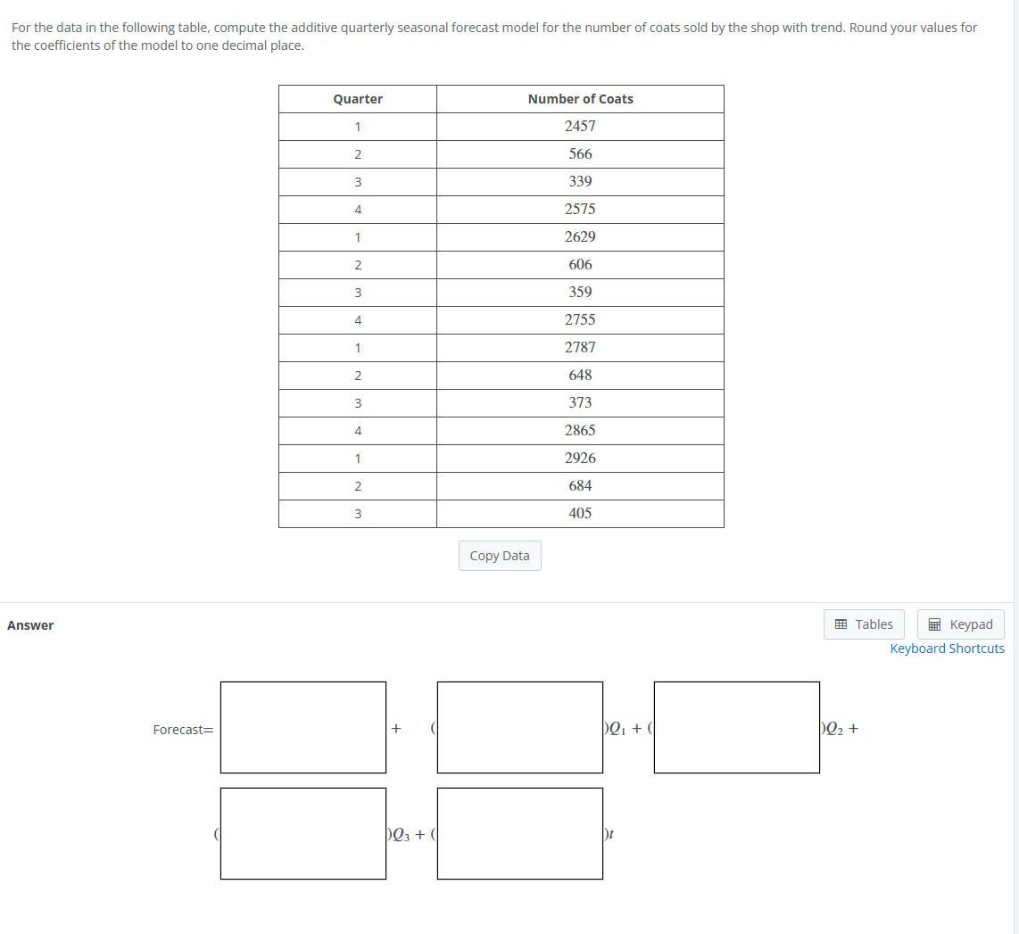Click the Q3 coefficient answer box

point(302,833)
